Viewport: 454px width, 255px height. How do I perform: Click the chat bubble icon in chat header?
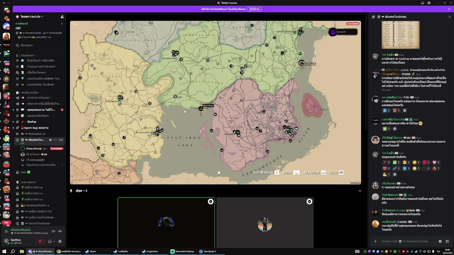pyautogui.click(x=373, y=17)
